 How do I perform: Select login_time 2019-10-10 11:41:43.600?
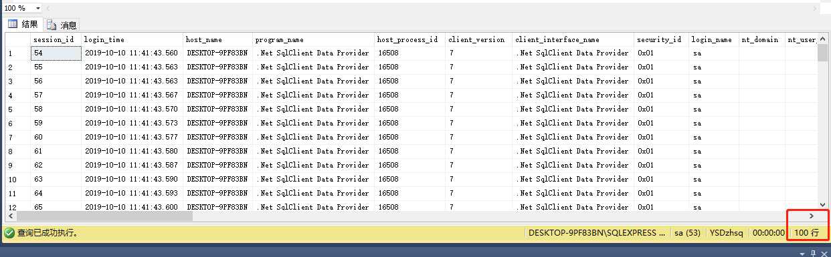tap(132, 206)
